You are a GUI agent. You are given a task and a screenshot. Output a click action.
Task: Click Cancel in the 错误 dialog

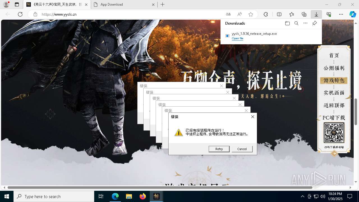click(x=242, y=149)
